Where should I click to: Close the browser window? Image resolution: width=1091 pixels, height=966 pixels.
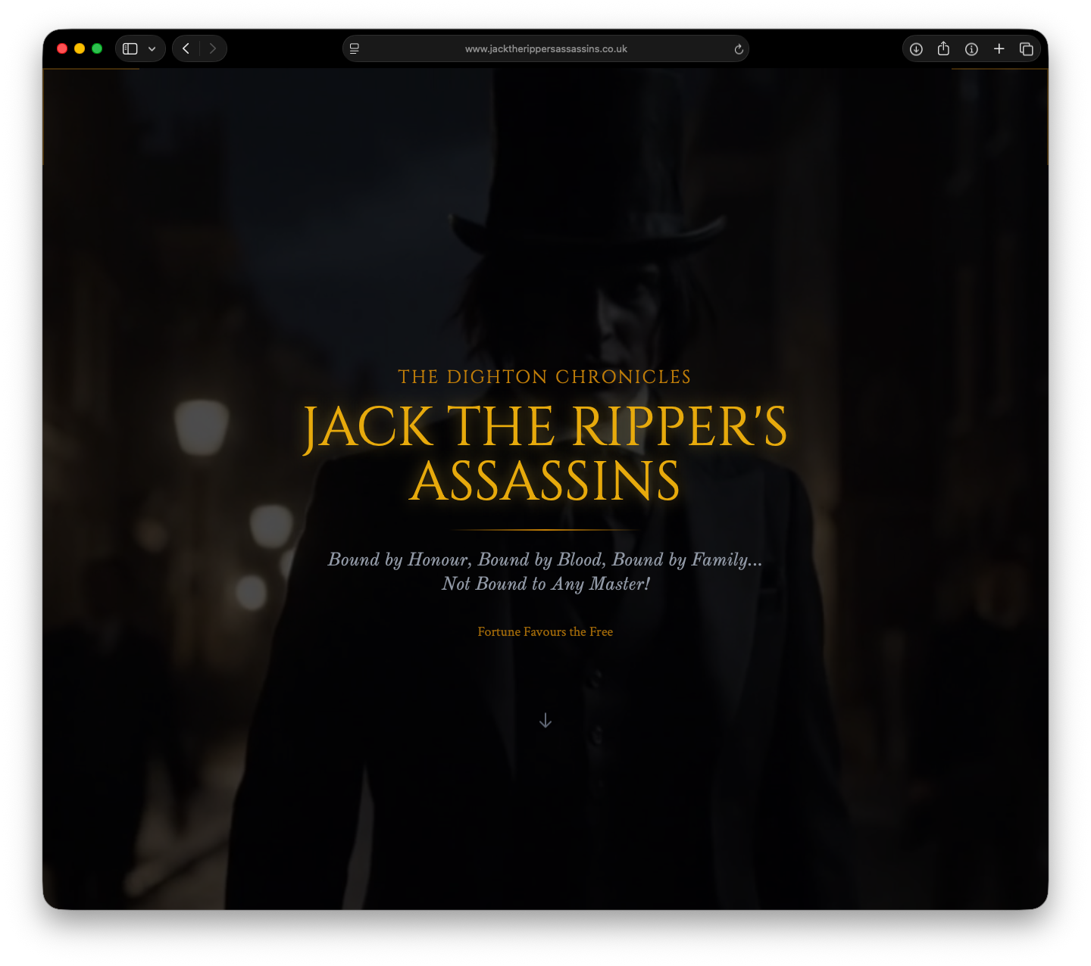[x=61, y=48]
